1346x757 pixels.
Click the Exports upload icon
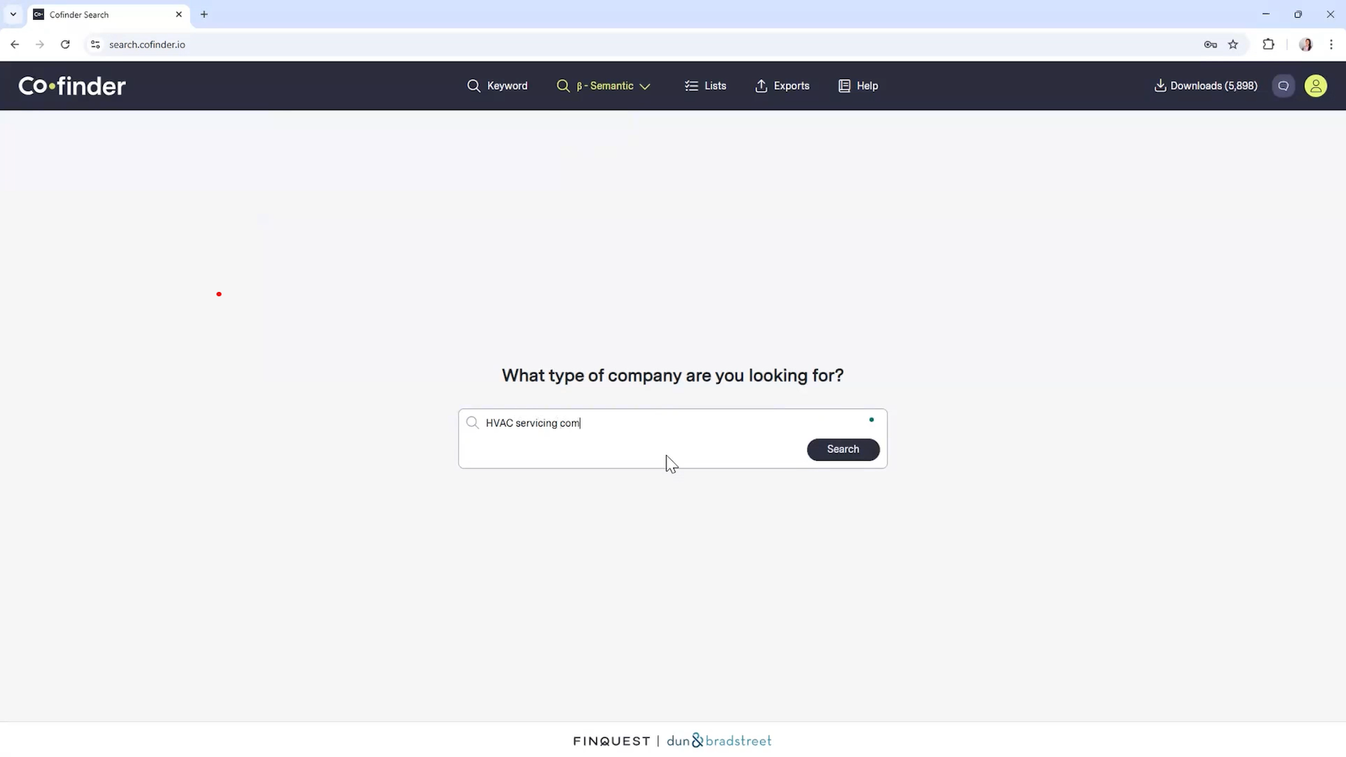(x=761, y=85)
